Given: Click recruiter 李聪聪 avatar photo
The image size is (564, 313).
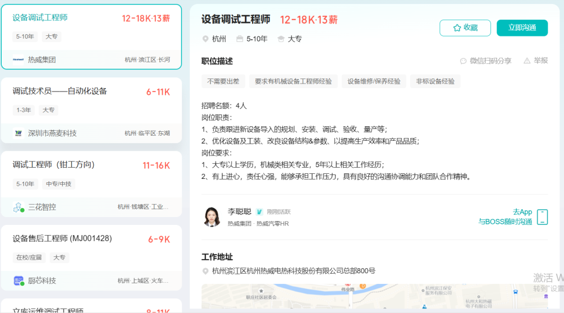Looking at the screenshot, I should coord(212,217).
